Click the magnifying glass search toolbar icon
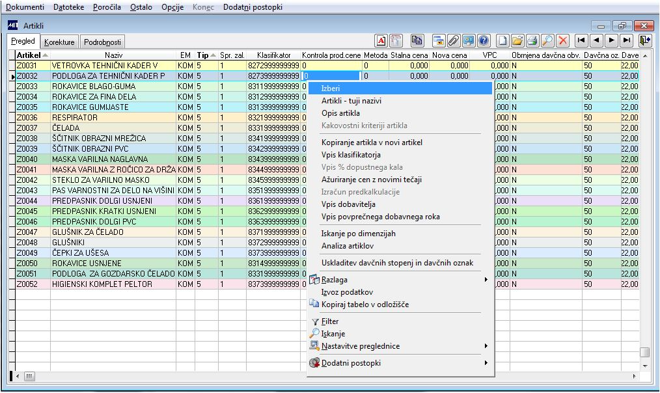The height and width of the screenshot is (393, 660). coord(547,40)
